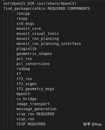Click the message_generation entry
105x130 pixels.
pos(36,109)
